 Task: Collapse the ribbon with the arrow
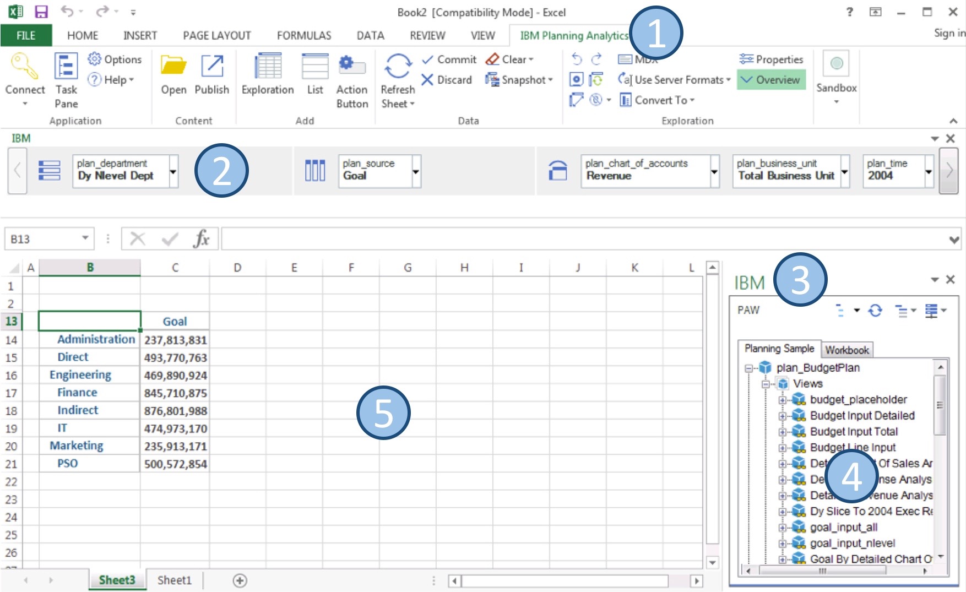coord(953,121)
